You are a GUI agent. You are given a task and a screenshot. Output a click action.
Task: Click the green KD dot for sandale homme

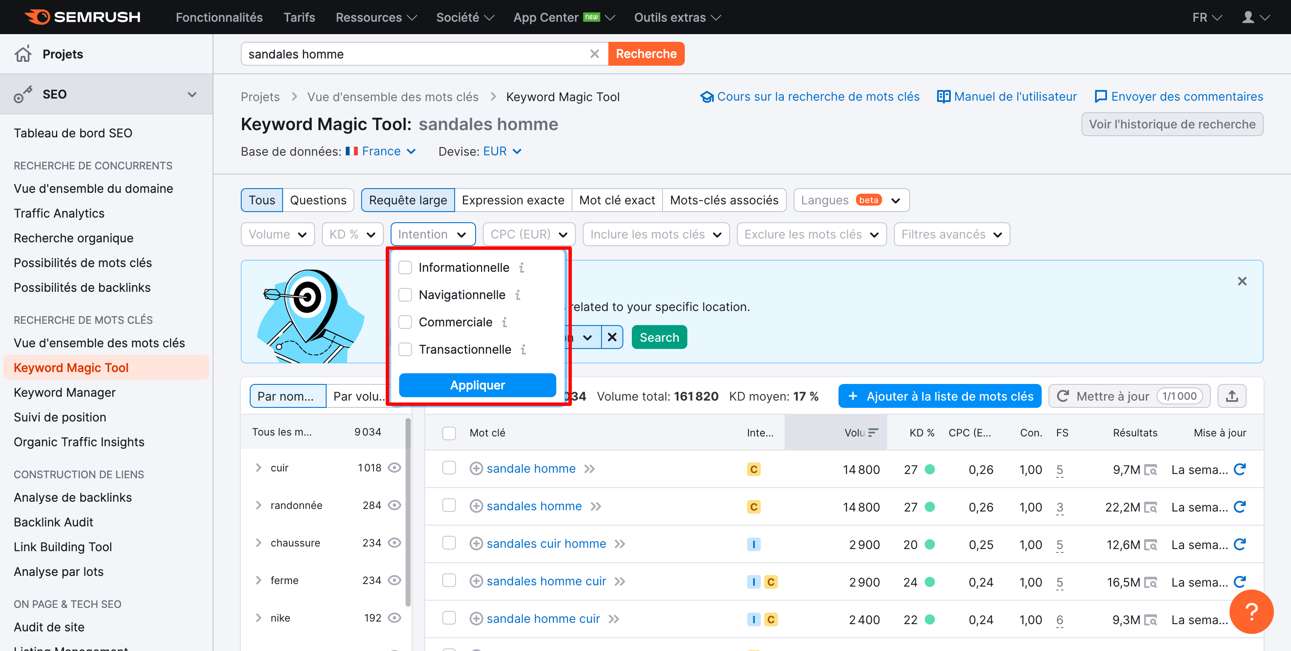930,470
